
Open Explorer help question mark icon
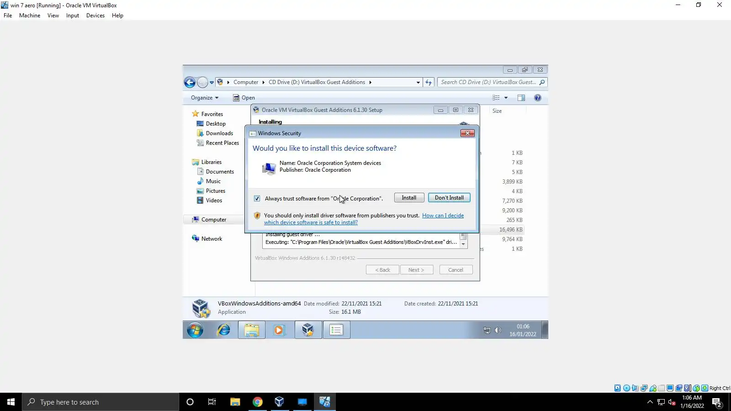point(538,98)
